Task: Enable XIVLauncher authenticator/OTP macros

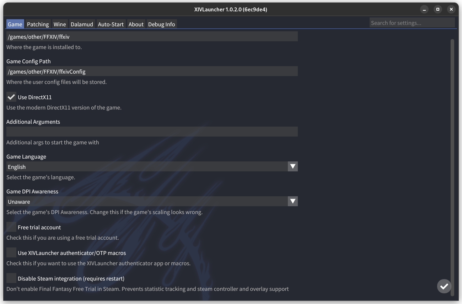Action: point(11,252)
